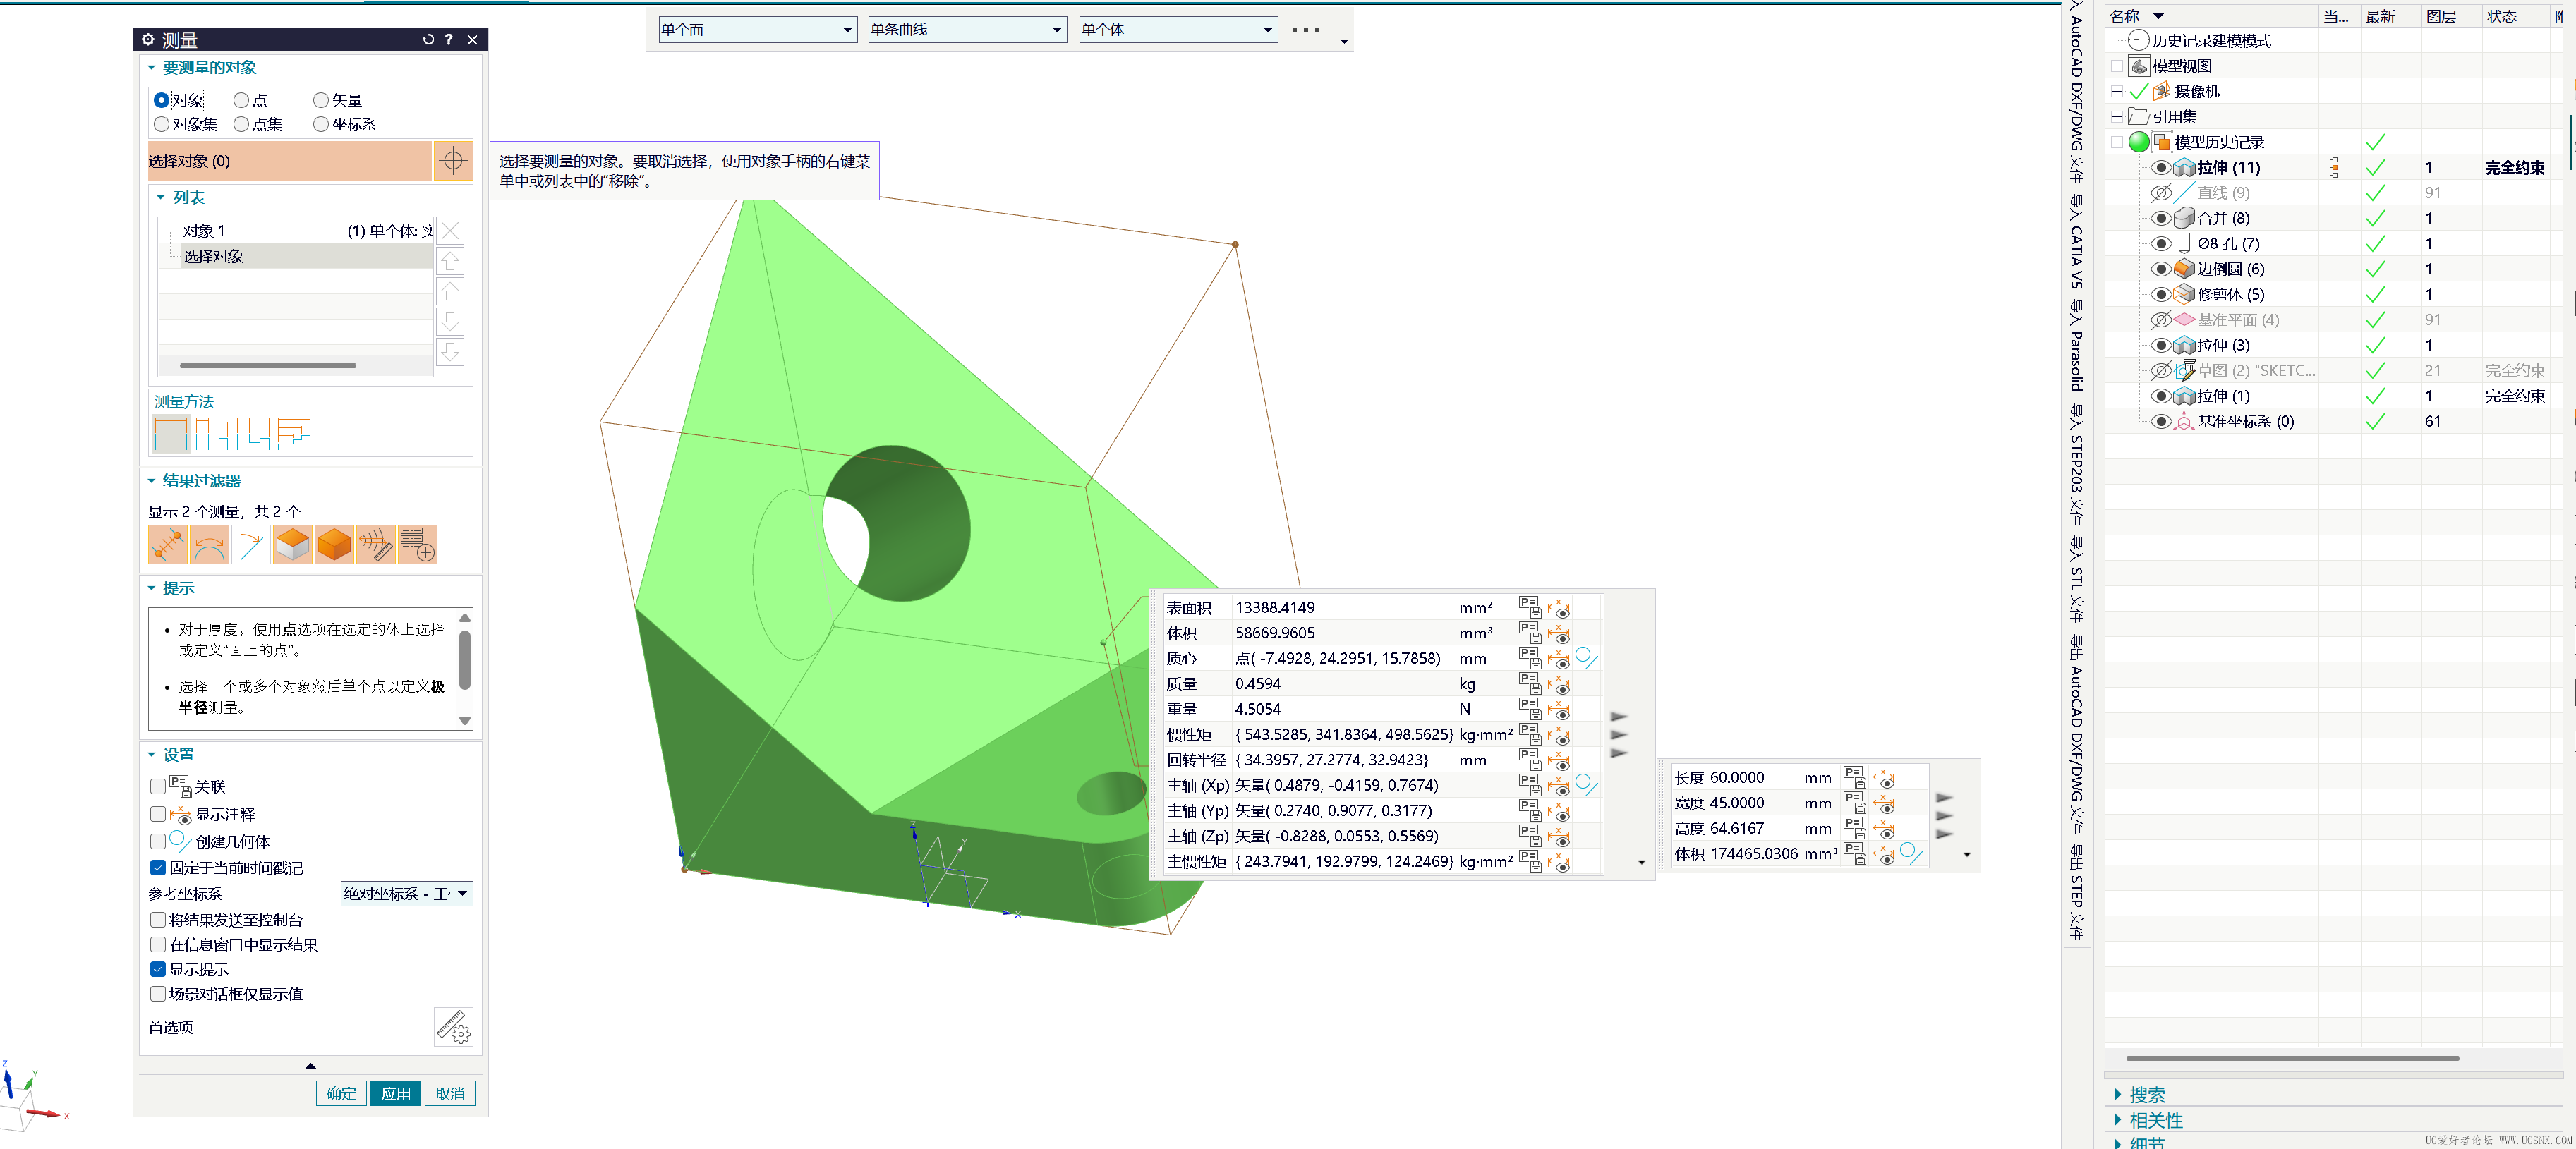Open 导入 STL 文件 vertical tab
Viewport: 2576px width, 1149px height.
click(x=2076, y=579)
